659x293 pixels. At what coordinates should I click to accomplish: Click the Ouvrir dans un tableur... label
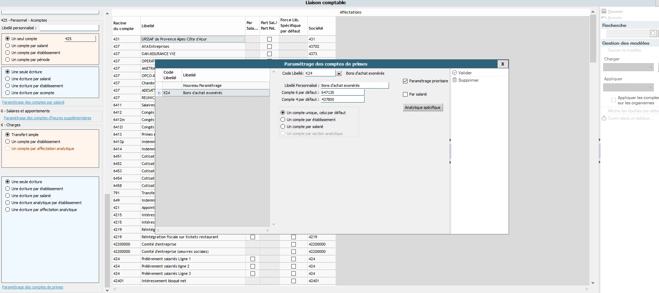pos(630,118)
